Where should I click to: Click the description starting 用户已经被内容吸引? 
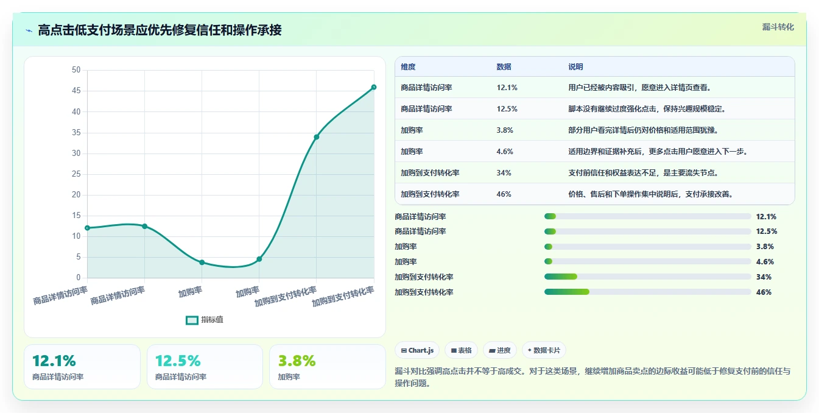(x=640, y=88)
